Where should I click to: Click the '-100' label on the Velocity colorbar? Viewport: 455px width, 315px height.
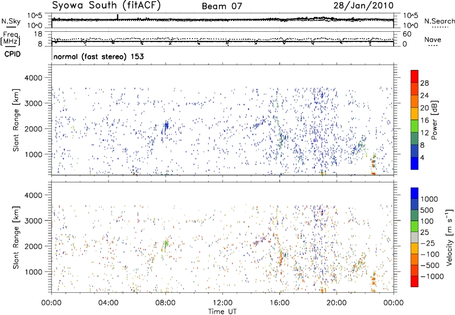[x=430, y=254]
